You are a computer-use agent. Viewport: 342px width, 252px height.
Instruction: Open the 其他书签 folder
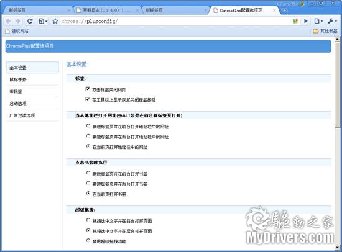[325, 31]
